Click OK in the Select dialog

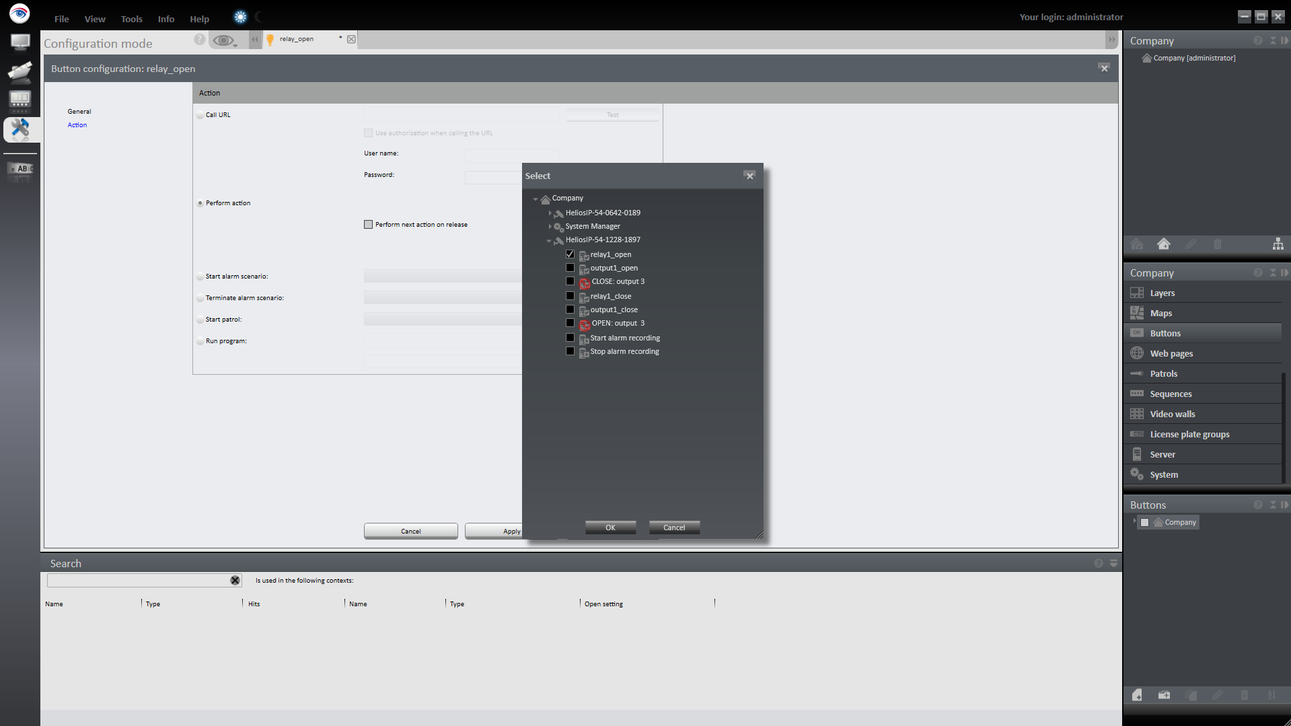point(610,528)
